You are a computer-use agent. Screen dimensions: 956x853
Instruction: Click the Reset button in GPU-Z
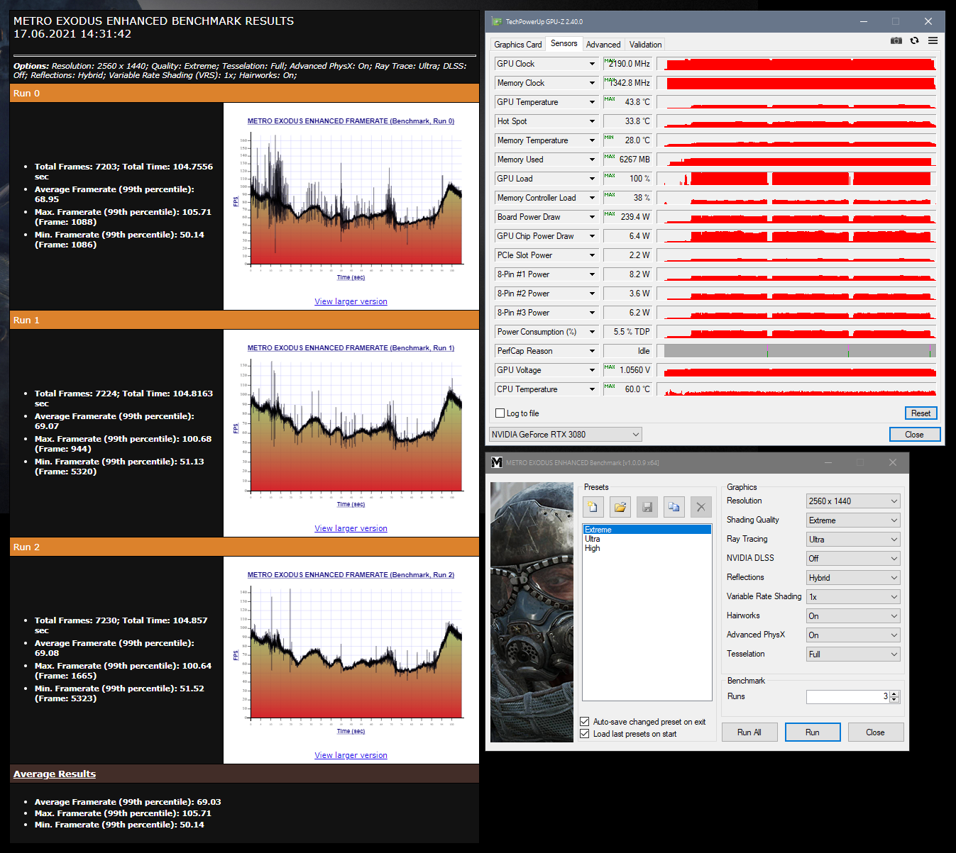[921, 413]
